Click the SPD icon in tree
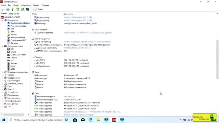219x123 pixels. (x=9, y=60)
